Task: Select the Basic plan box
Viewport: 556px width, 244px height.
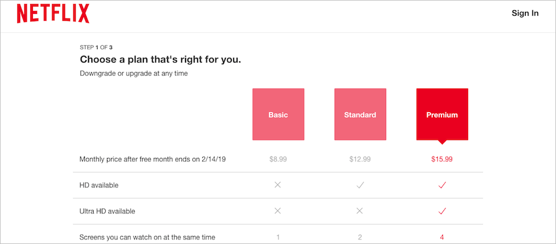Action: pyautogui.click(x=278, y=114)
